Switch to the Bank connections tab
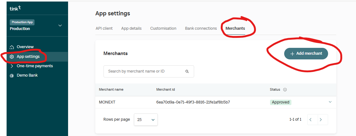This screenshot has width=356, height=136. [x=201, y=28]
